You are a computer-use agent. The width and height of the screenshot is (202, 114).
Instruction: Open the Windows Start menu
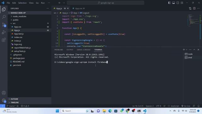[57, 111]
